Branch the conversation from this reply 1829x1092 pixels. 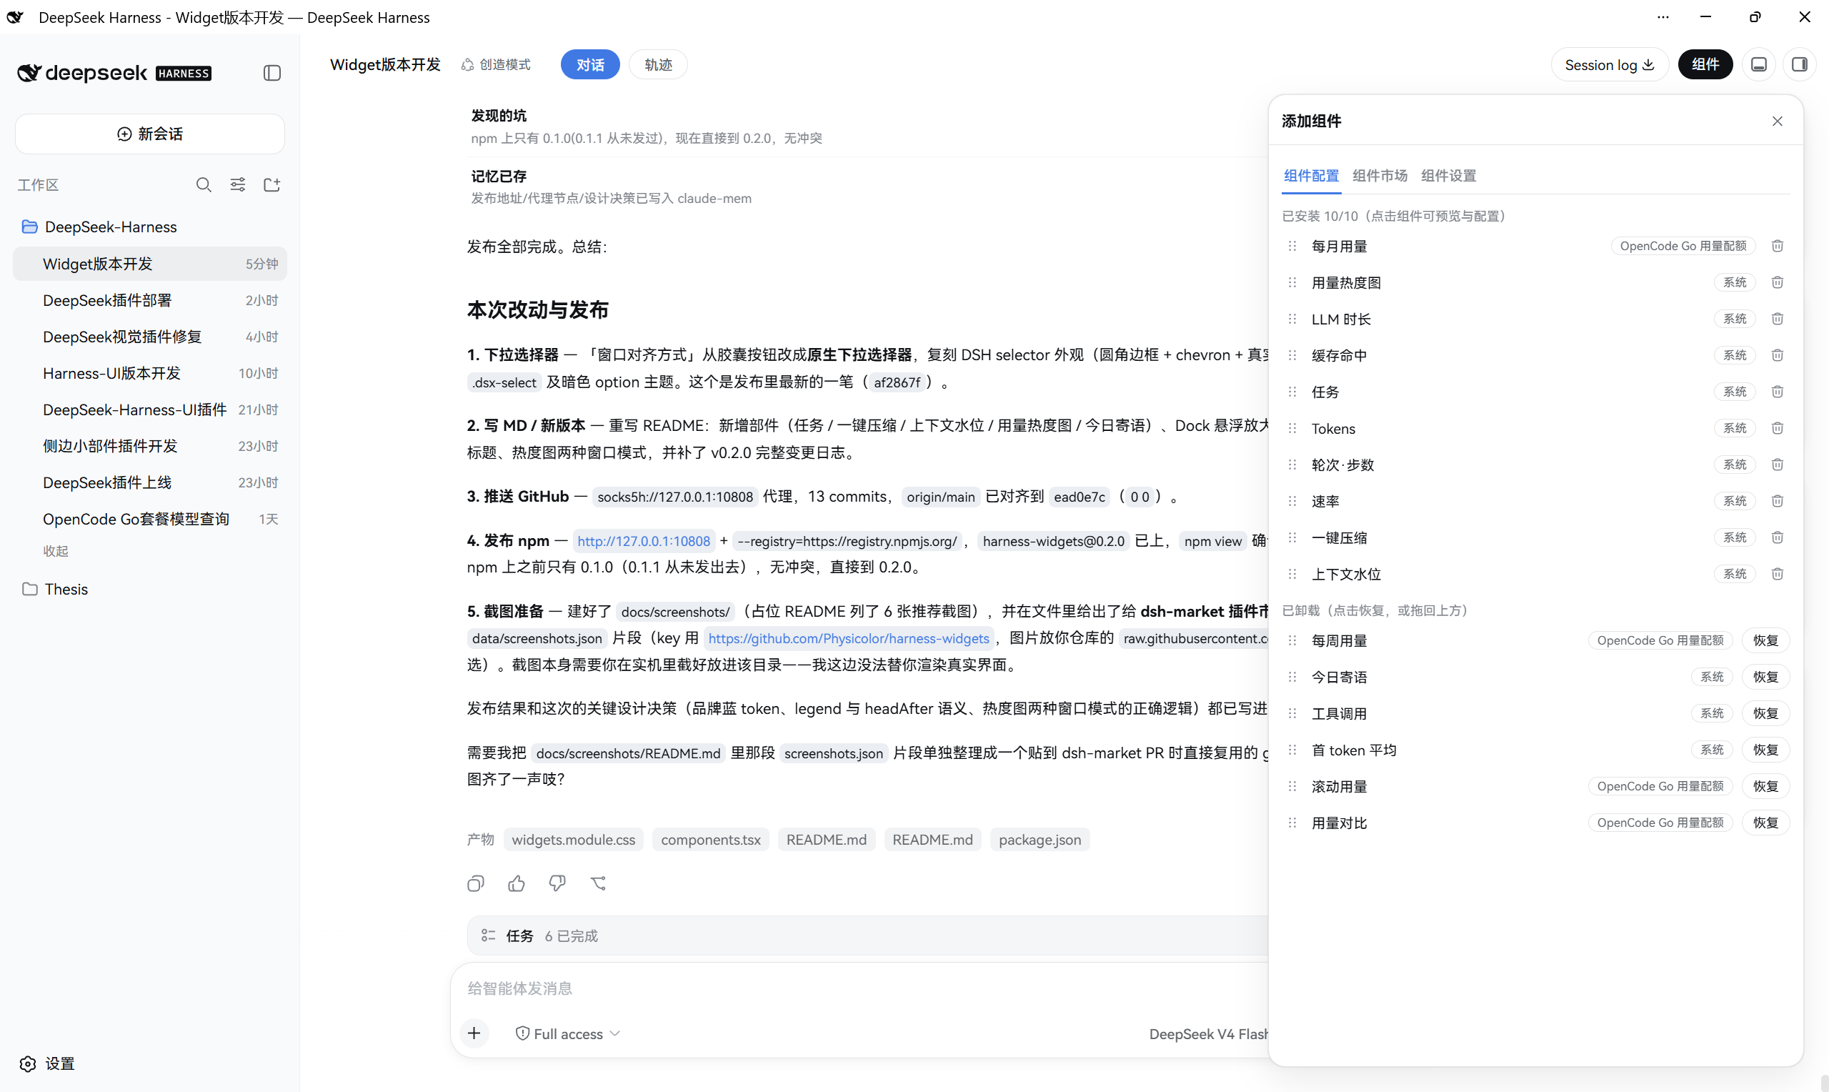click(x=598, y=883)
